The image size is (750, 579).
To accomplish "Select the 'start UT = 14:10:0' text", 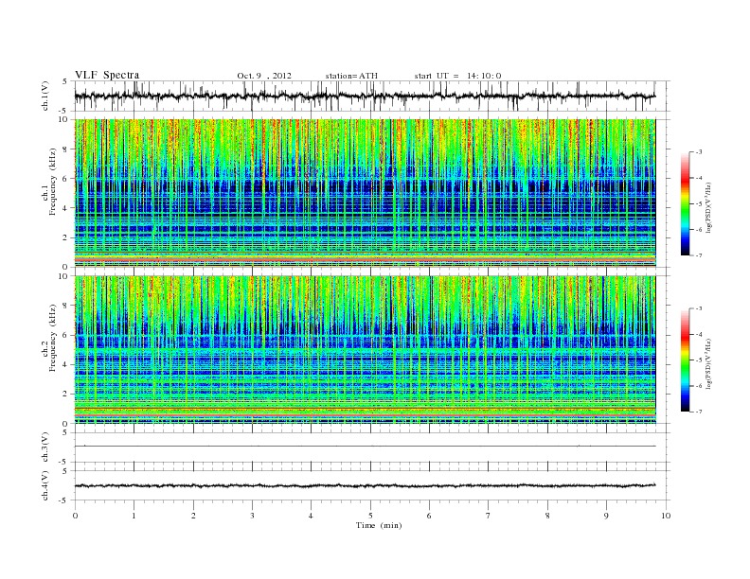I will pyautogui.click(x=457, y=76).
